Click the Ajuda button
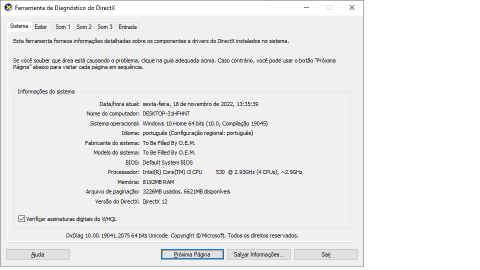 pyautogui.click(x=38, y=254)
